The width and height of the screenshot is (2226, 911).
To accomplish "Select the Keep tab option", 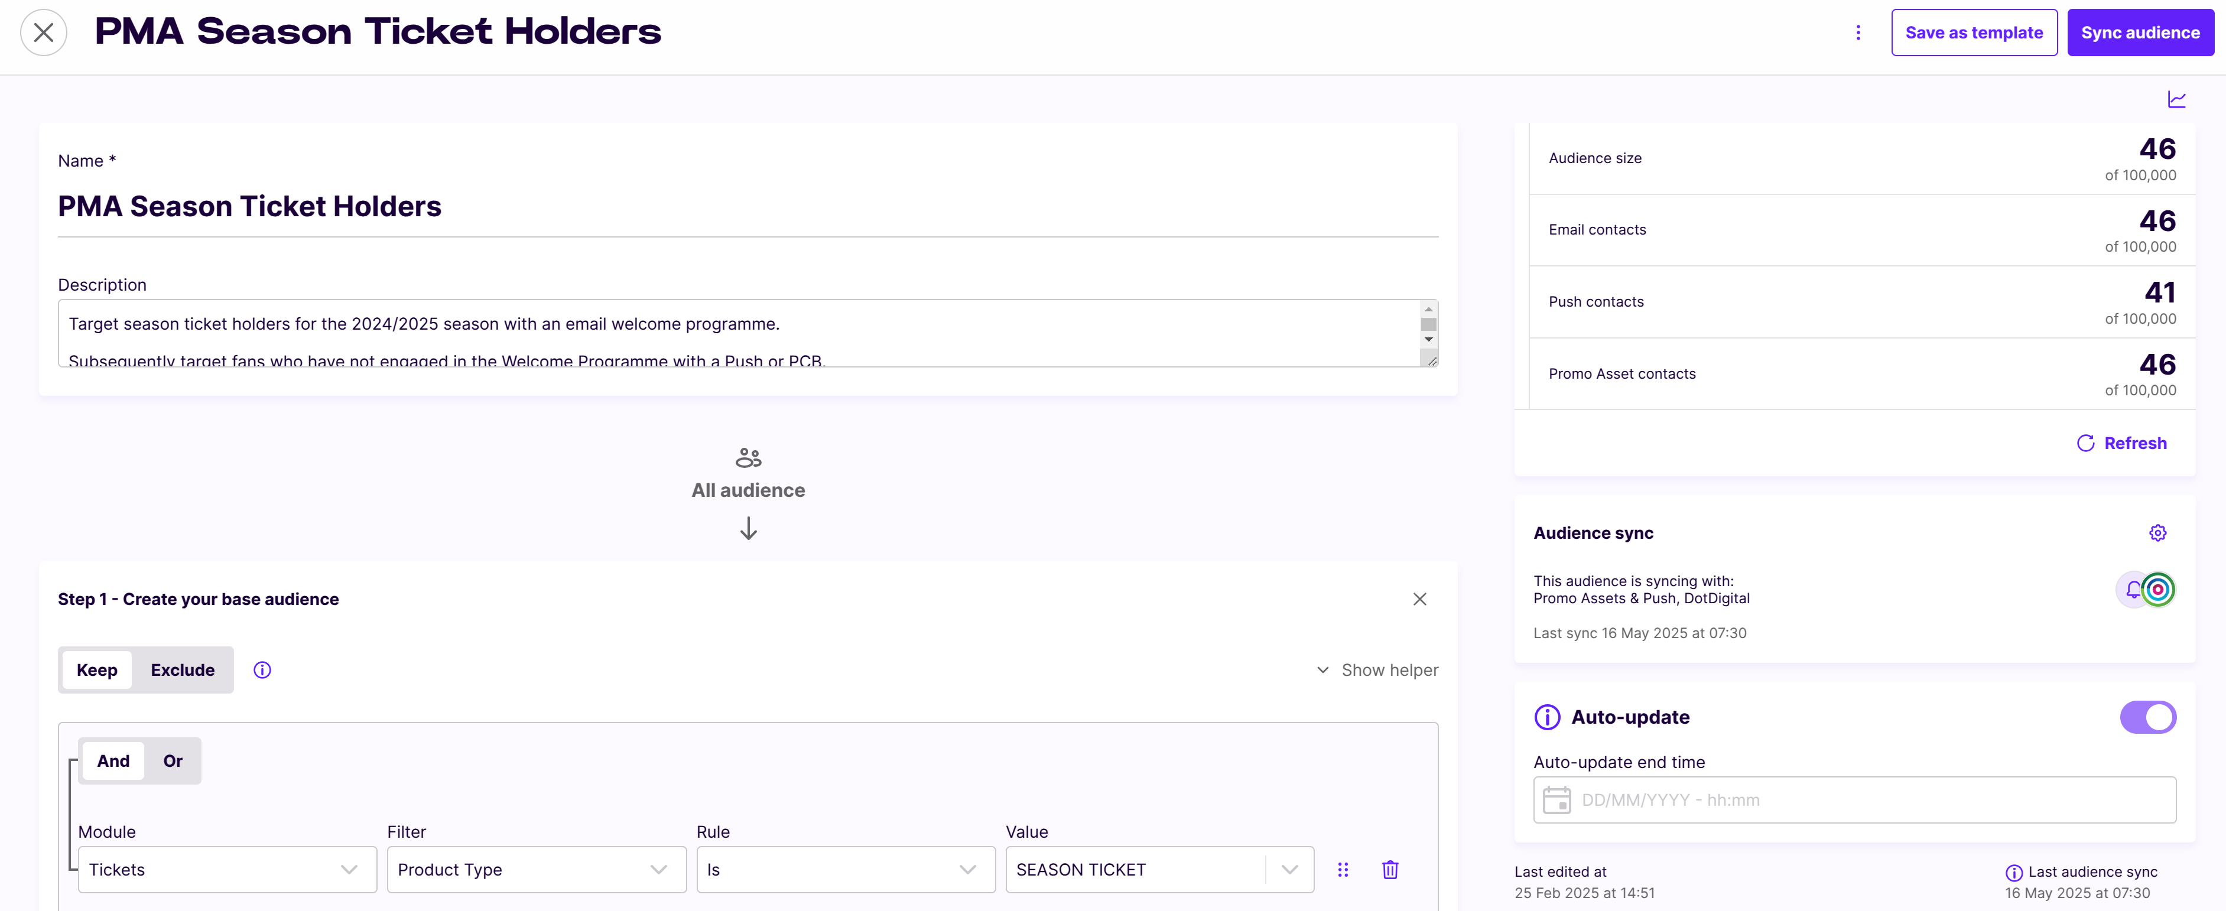I will tap(97, 670).
